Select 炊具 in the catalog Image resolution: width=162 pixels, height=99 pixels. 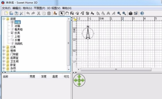tap(17, 33)
